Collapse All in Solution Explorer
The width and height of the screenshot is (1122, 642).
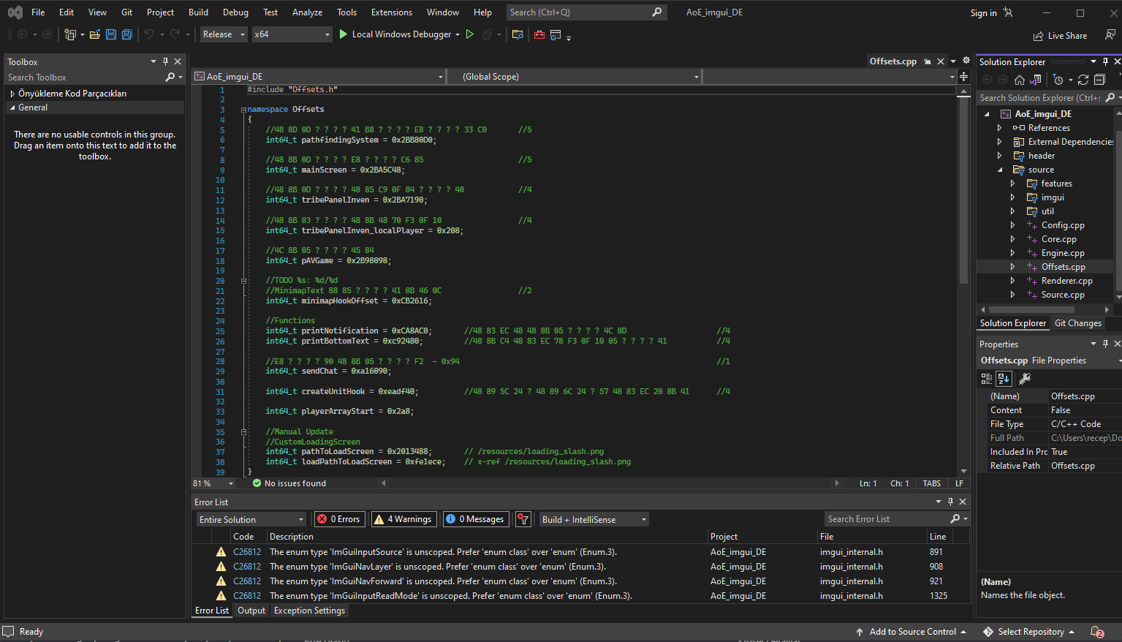click(x=1099, y=80)
